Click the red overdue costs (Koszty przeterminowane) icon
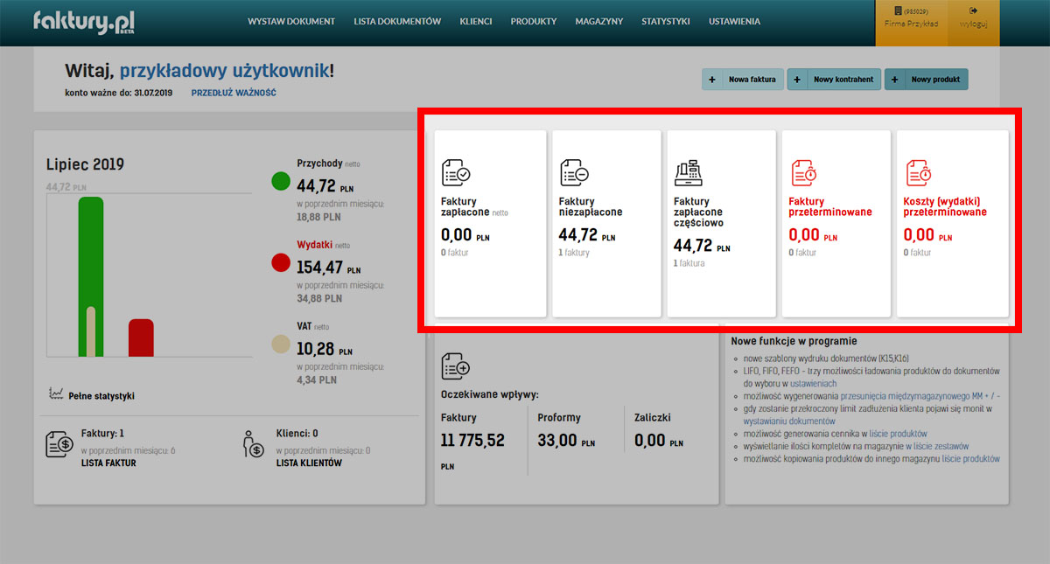 tap(919, 172)
